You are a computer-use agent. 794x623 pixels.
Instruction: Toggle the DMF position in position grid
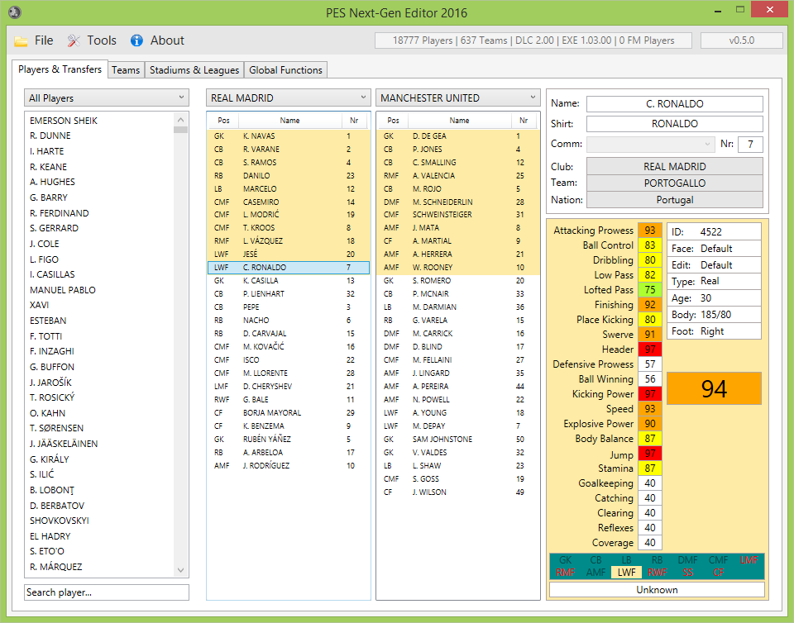point(687,560)
